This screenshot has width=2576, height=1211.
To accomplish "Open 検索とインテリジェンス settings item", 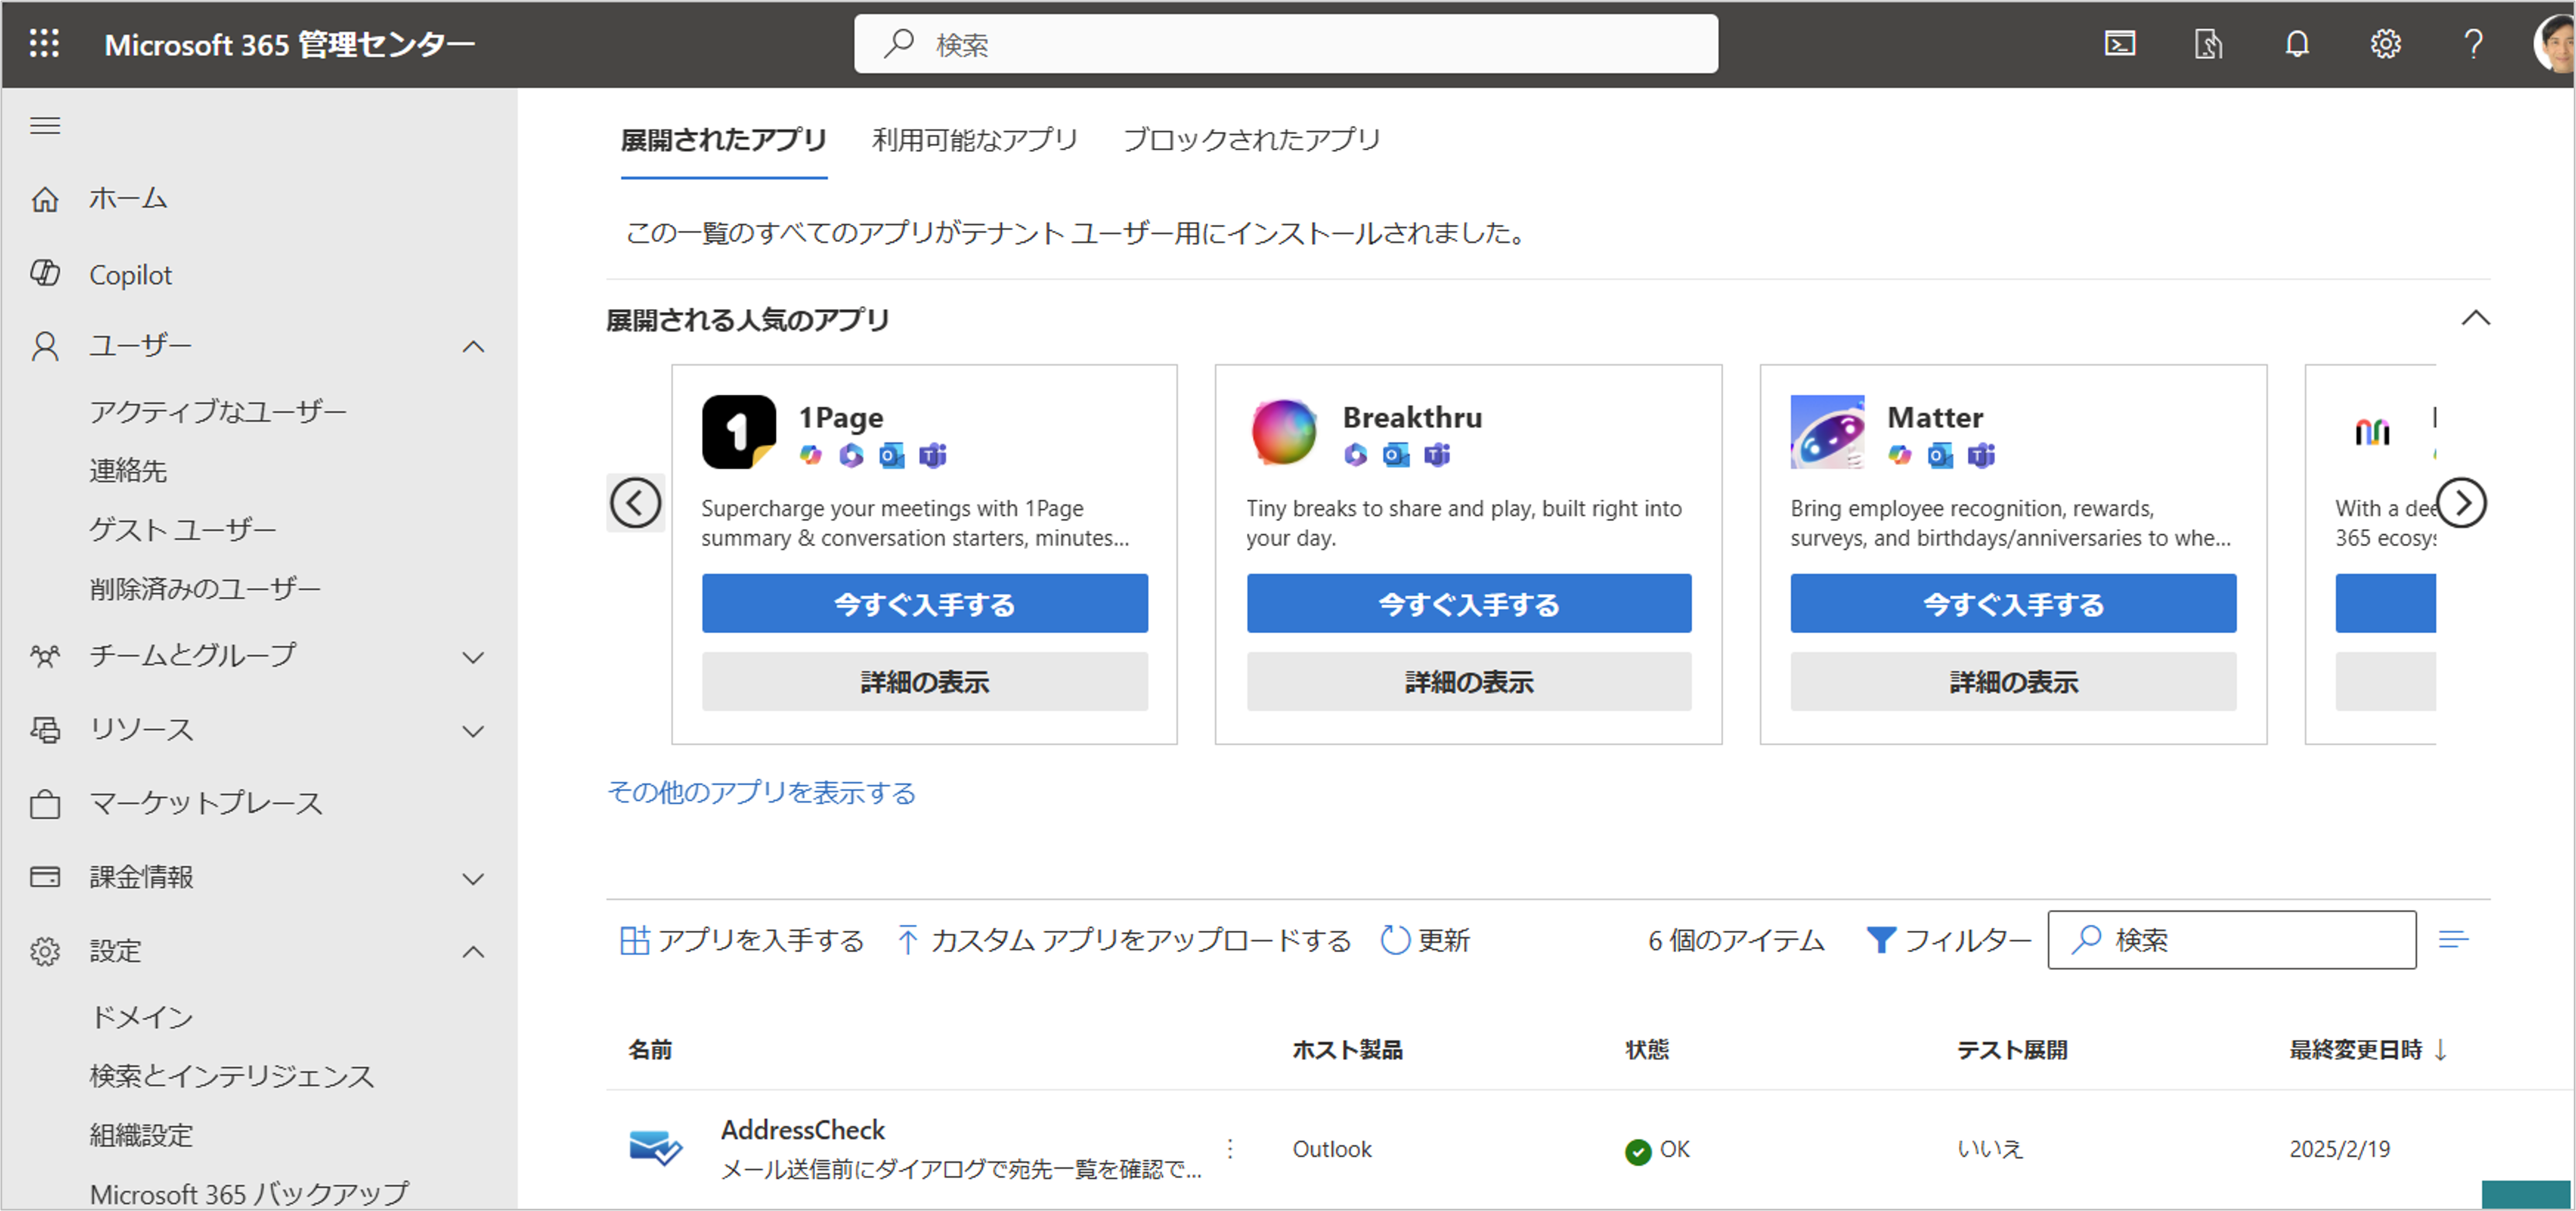I will pos(232,1076).
